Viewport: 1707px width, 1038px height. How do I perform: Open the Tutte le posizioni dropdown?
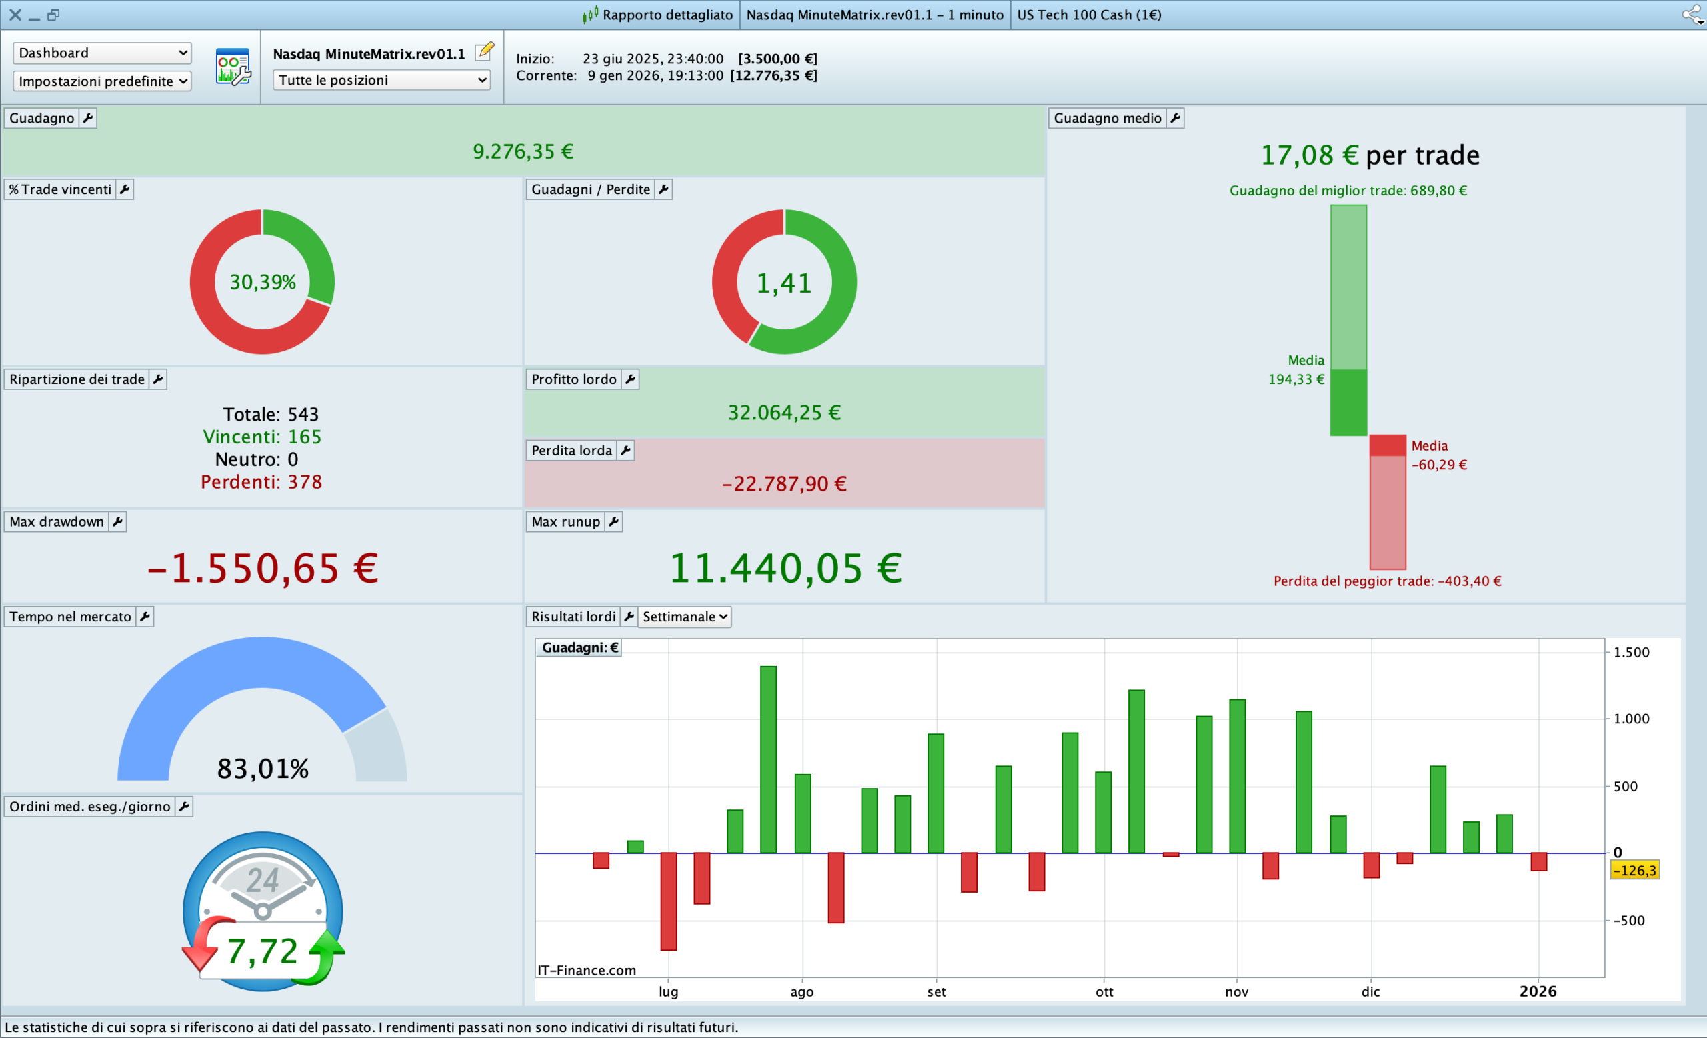coord(381,80)
